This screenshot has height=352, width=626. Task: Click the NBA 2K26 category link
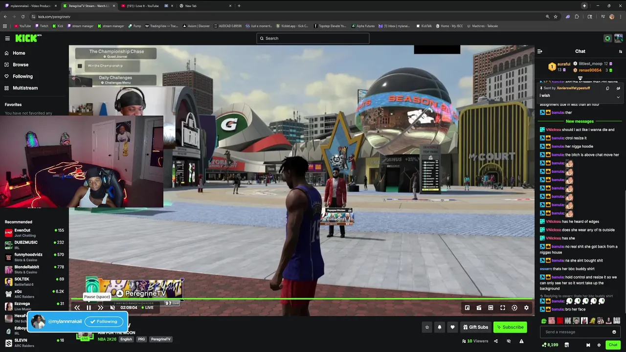(x=107, y=339)
